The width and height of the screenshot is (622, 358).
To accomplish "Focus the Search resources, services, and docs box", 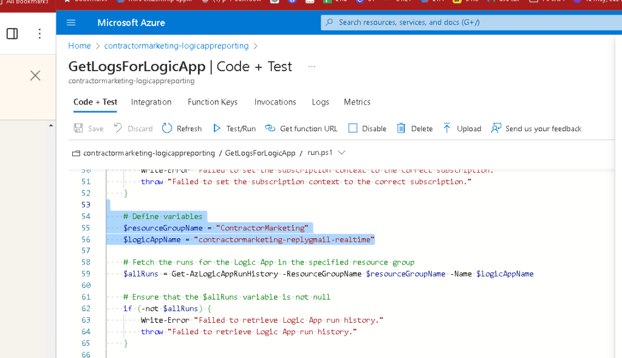I will 471,22.
